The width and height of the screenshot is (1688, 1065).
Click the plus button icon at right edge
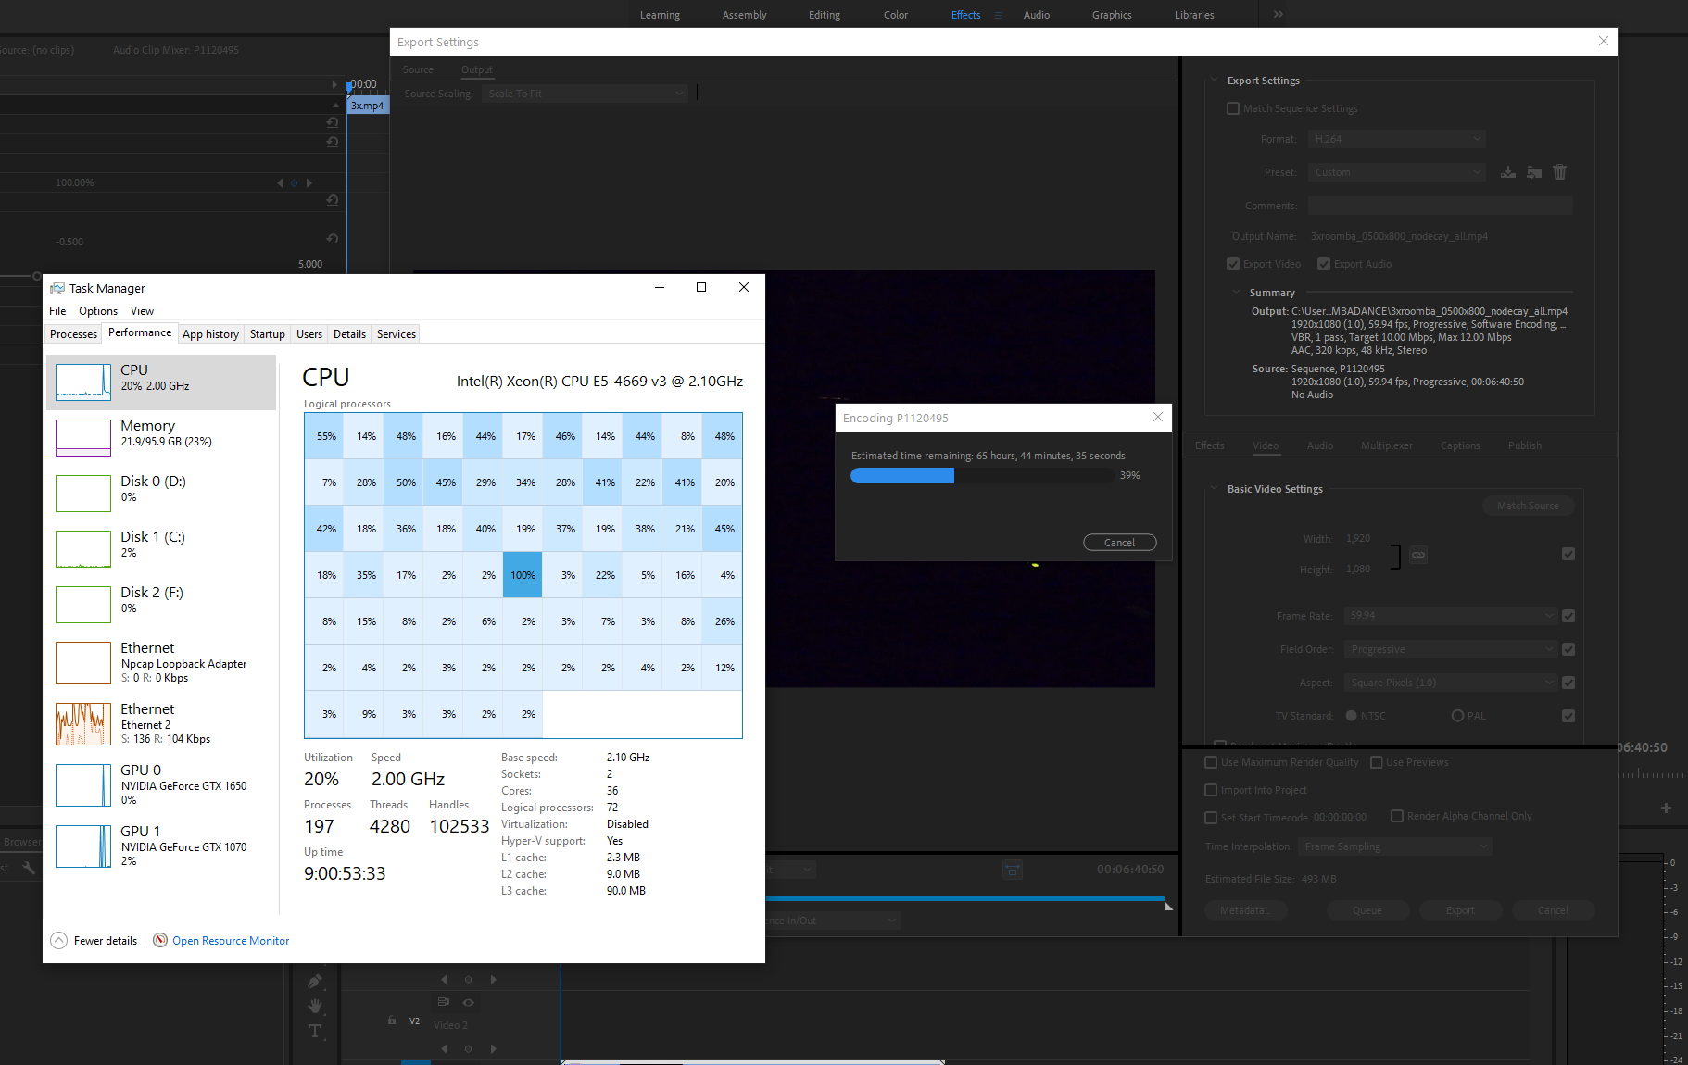[1666, 808]
